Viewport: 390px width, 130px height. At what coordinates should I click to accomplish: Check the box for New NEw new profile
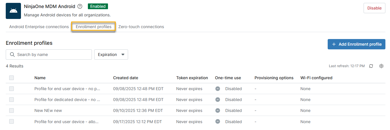pyautogui.click(x=11, y=110)
